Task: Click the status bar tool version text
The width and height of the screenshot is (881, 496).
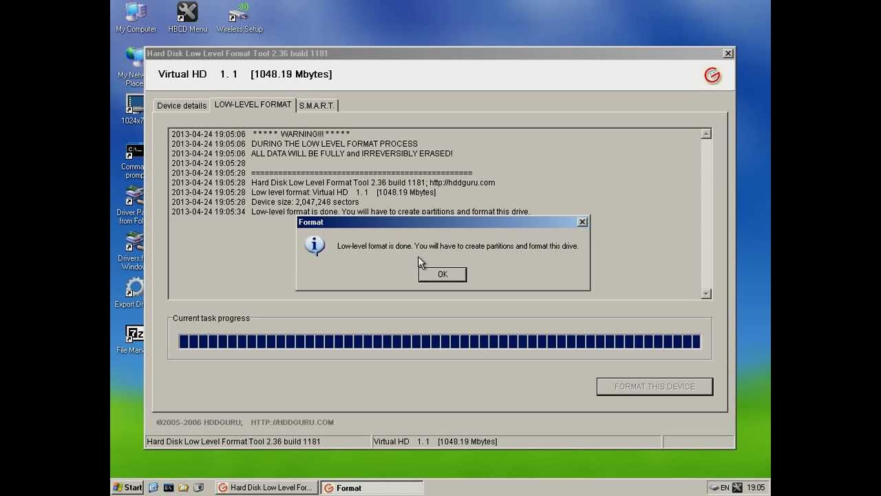Action: click(x=233, y=442)
